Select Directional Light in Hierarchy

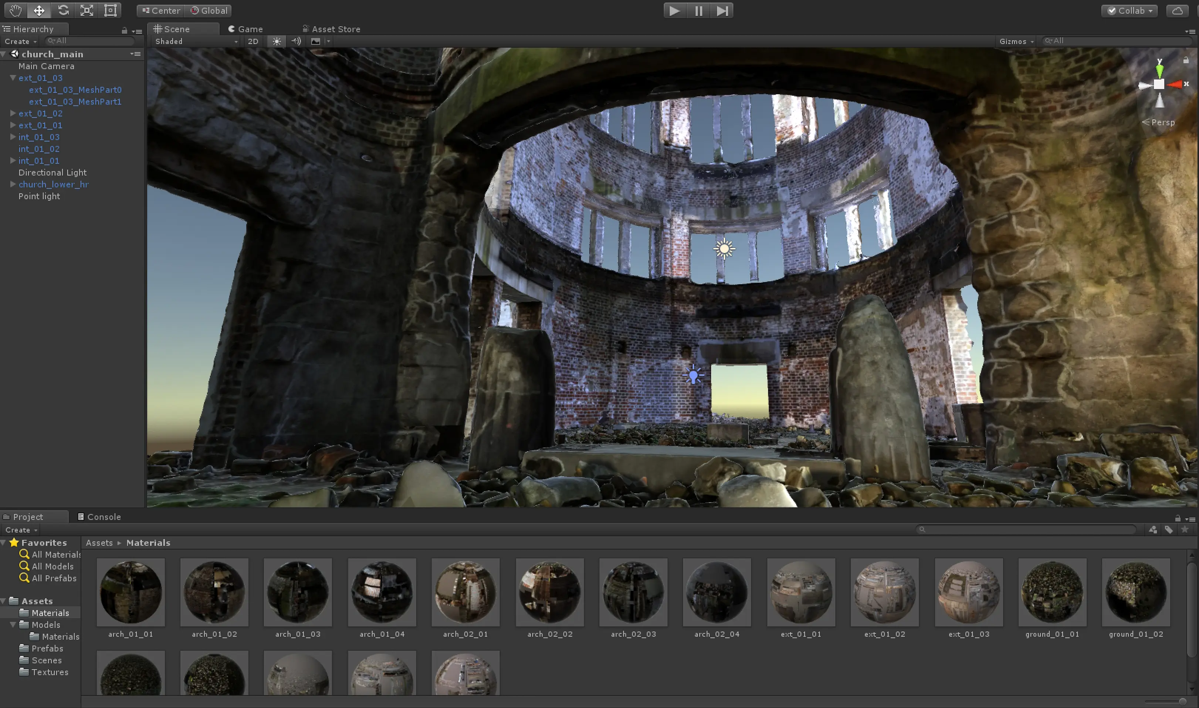(53, 173)
